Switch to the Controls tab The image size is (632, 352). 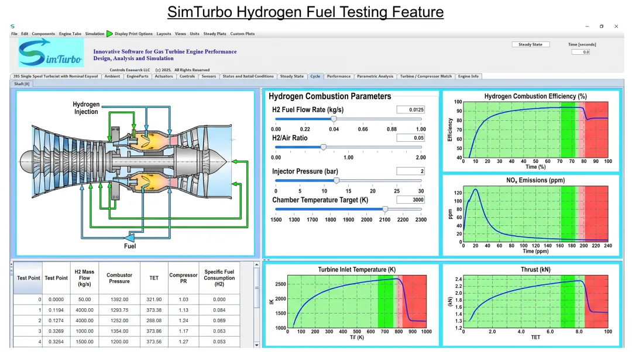point(187,76)
